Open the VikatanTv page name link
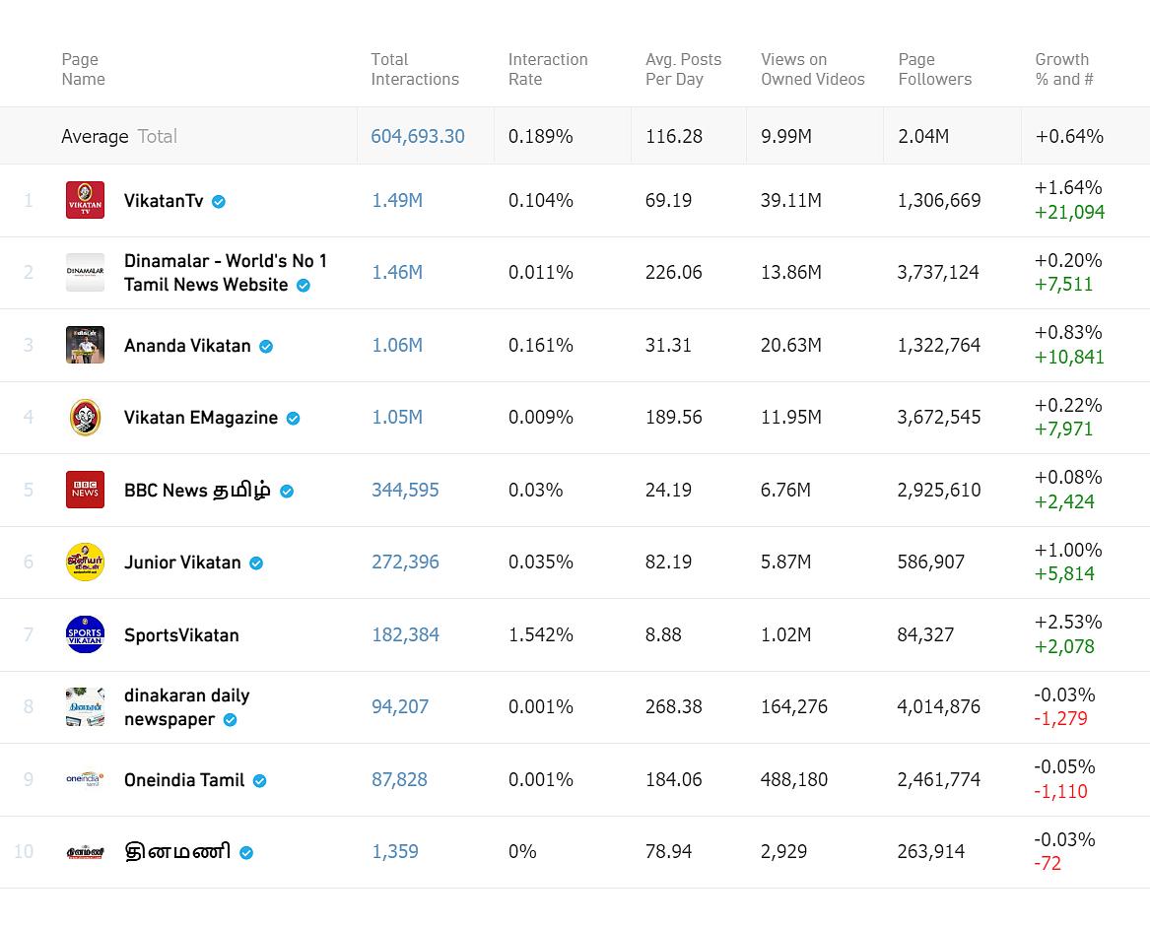 click(164, 201)
